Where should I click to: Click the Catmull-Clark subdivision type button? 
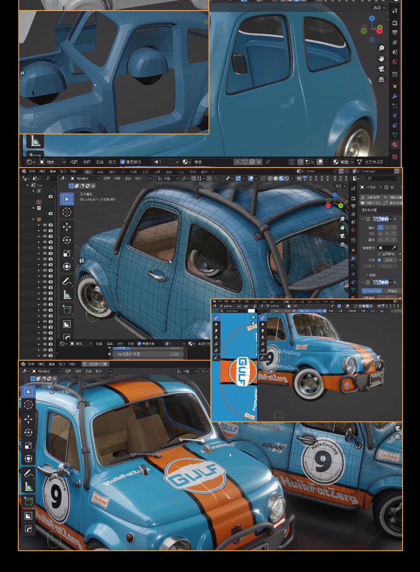[x=372, y=291]
